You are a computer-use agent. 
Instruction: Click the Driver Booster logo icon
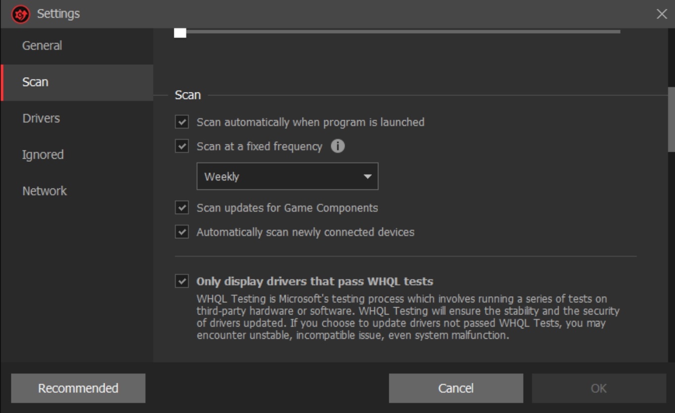pos(20,14)
